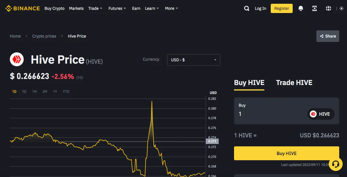This screenshot has height=177, width=347.
Task: Select the 1M chart range
Action: pos(34,92)
